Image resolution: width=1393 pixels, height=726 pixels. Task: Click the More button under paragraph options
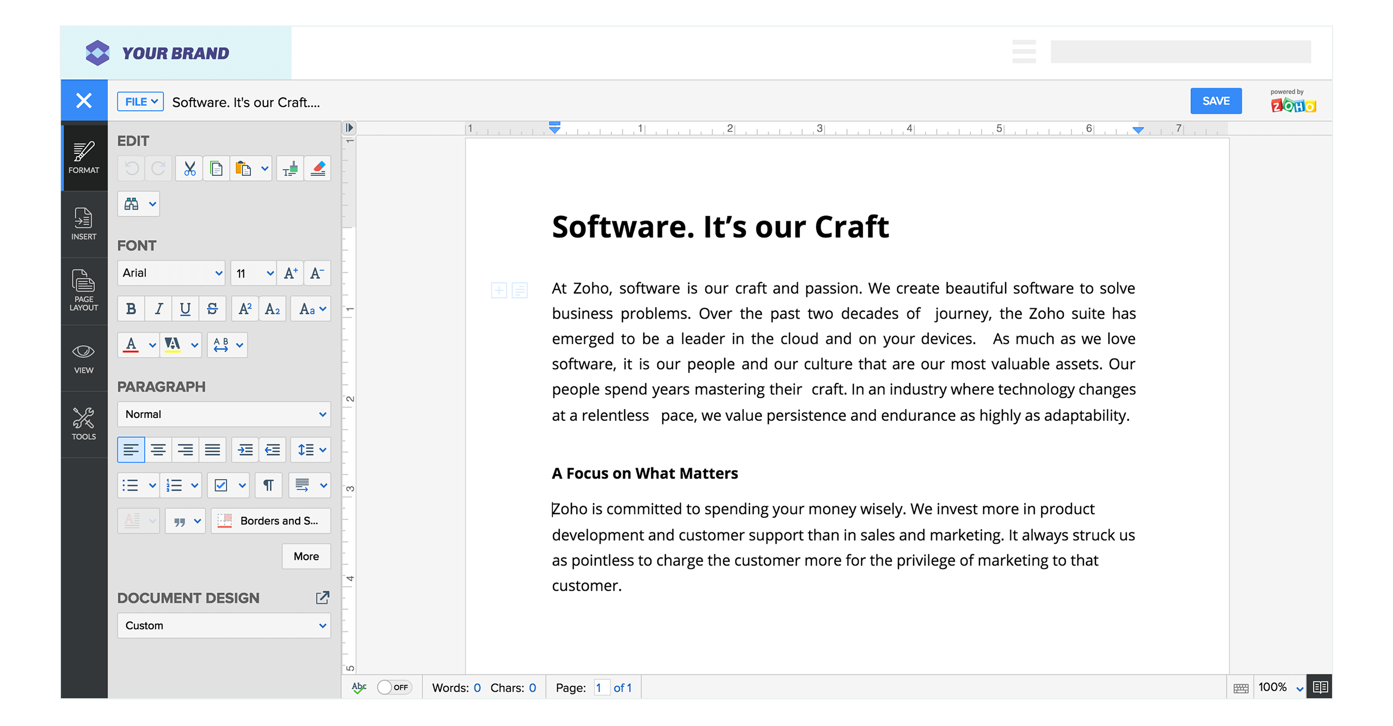pyautogui.click(x=306, y=556)
